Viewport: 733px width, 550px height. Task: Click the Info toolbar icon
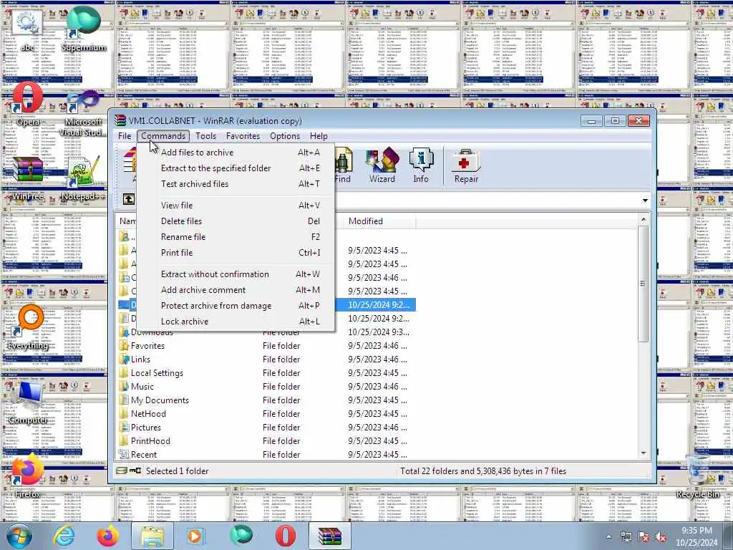(421, 165)
